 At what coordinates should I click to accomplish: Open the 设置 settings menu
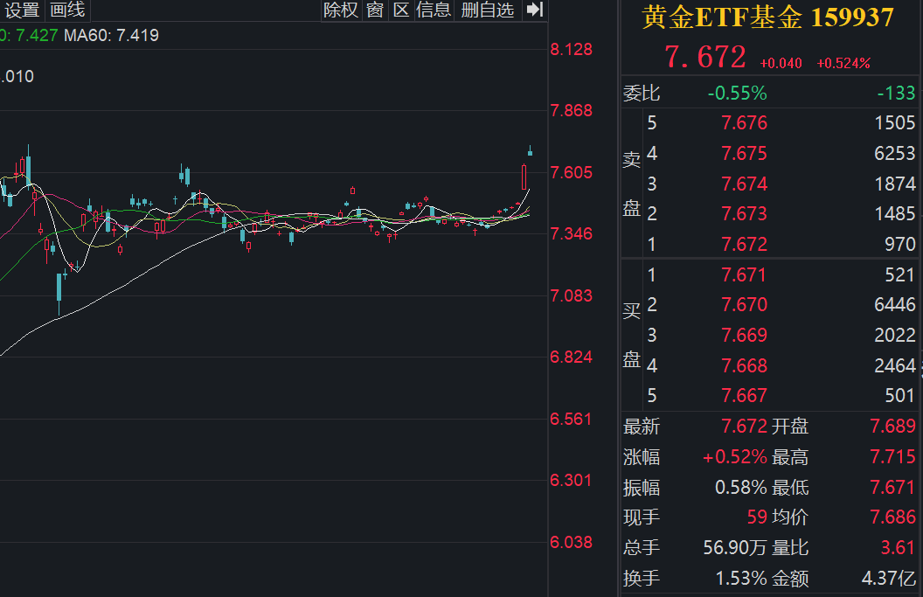23,10
